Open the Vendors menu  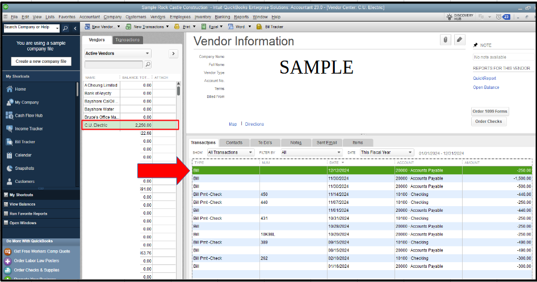coord(158,17)
